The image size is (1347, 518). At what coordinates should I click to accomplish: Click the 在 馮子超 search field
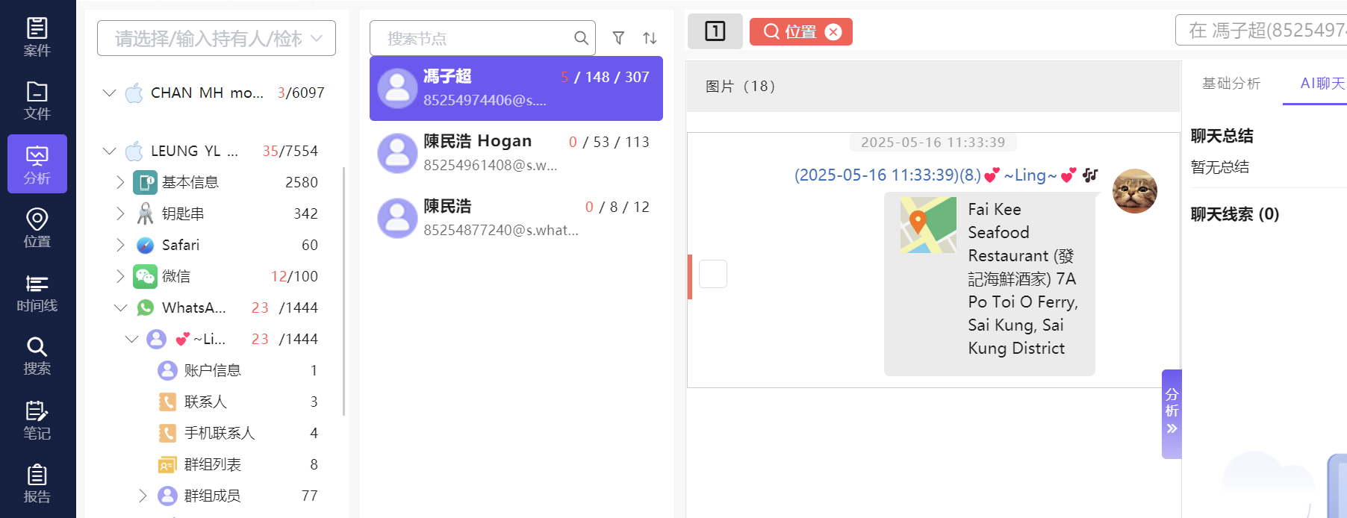tap(1262, 30)
